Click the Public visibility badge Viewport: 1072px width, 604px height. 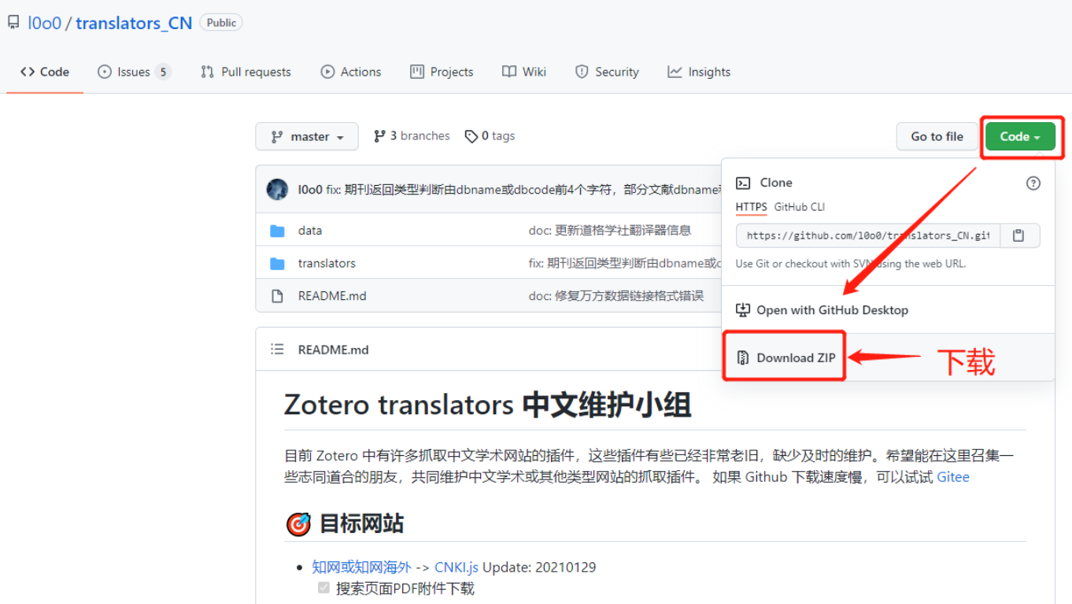[x=221, y=23]
